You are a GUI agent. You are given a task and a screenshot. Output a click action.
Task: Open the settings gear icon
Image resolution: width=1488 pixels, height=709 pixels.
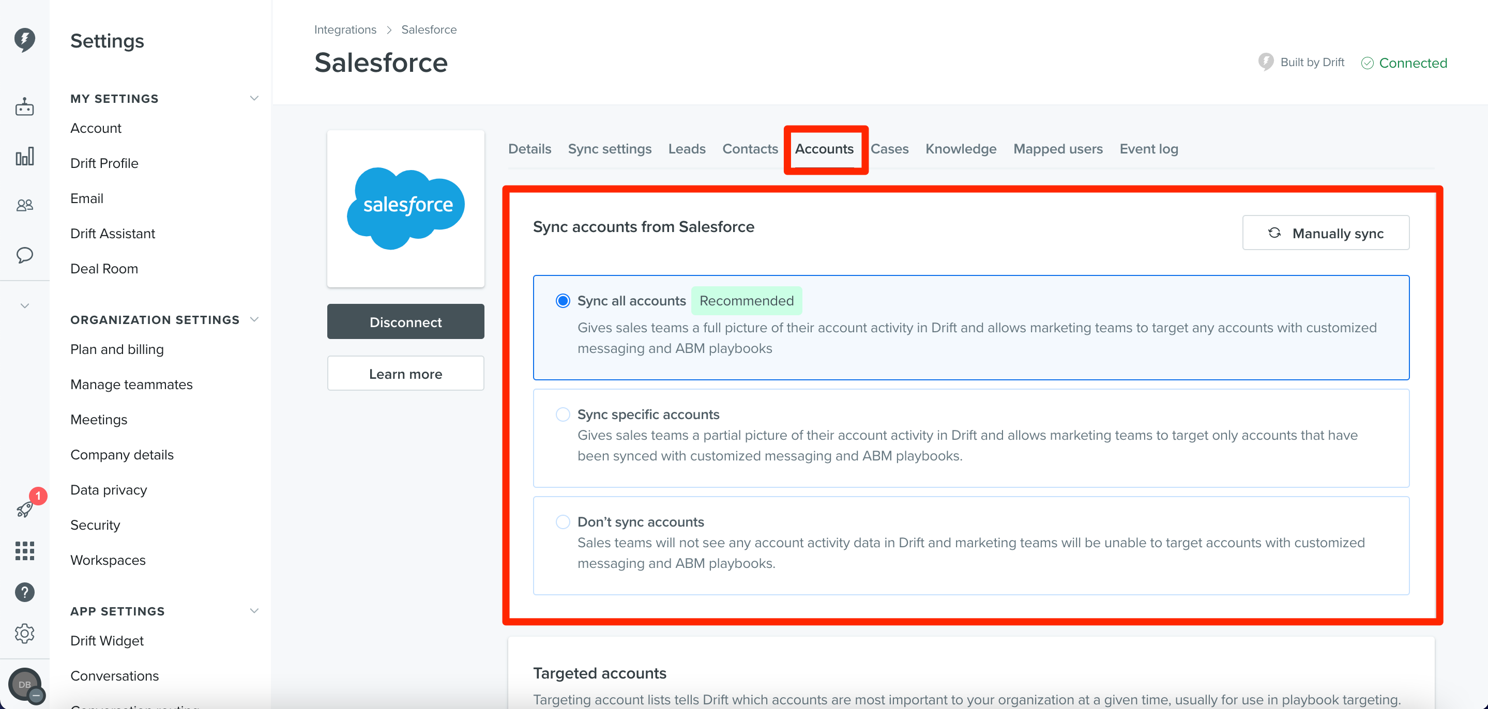pyautogui.click(x=24, y=634)
